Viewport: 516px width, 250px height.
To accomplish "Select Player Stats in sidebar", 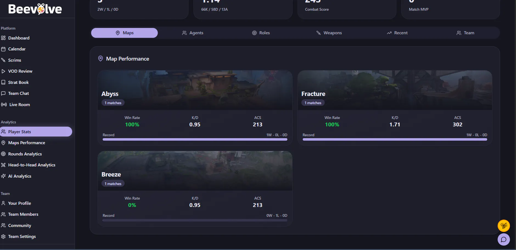I will point(36,132).
